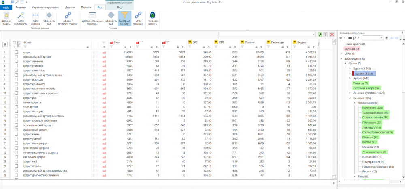Open the Файл menu
This screenshot has height=189, width=405.
(6, 8)
